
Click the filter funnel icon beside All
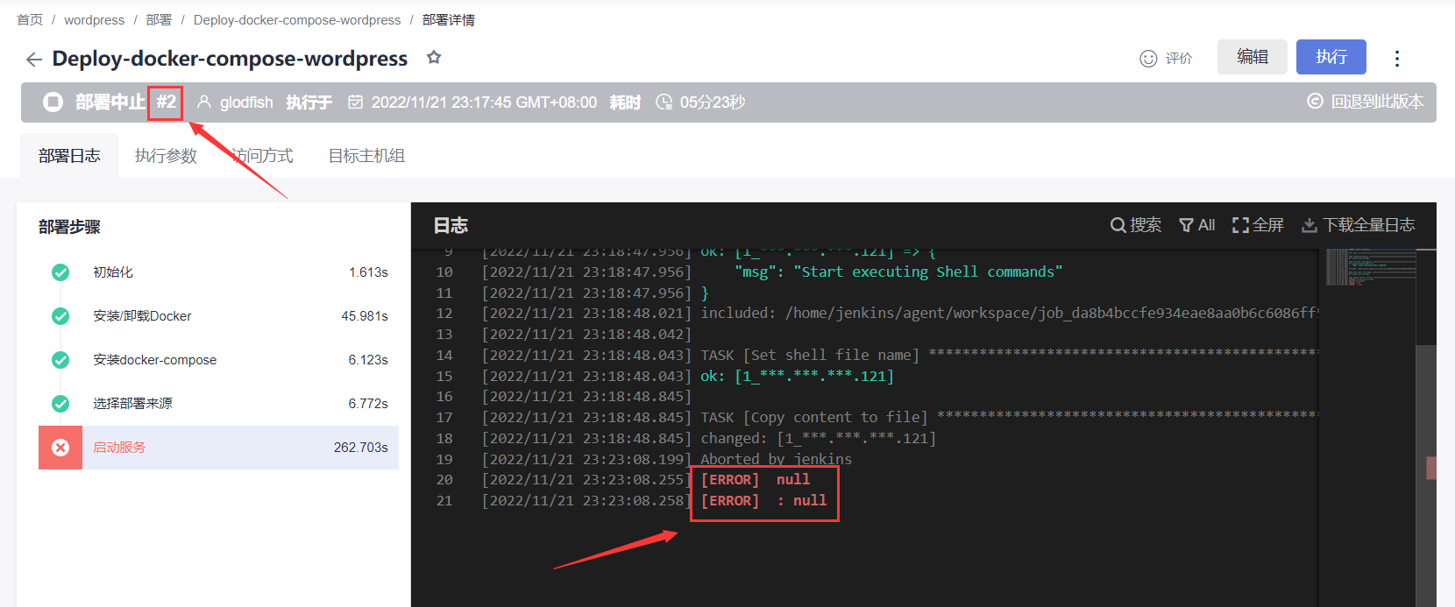(1187, 225)
